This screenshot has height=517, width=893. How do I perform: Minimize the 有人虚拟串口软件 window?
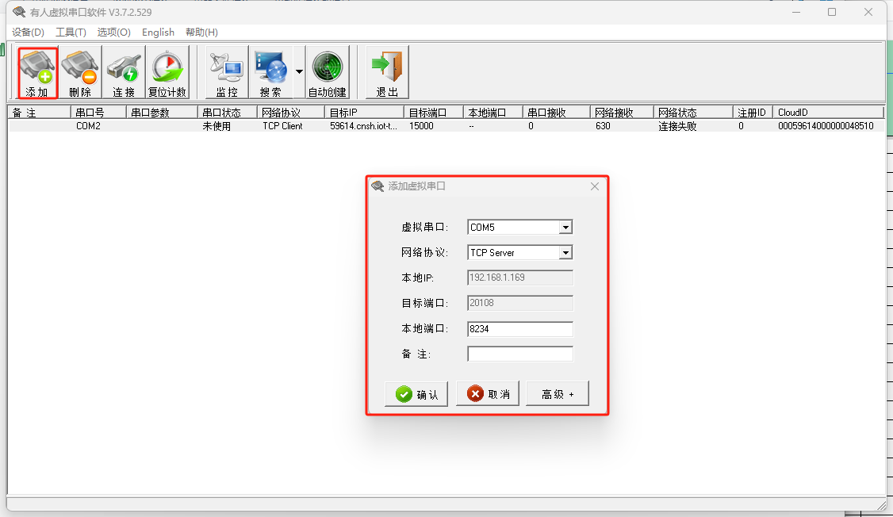point(796,12)
